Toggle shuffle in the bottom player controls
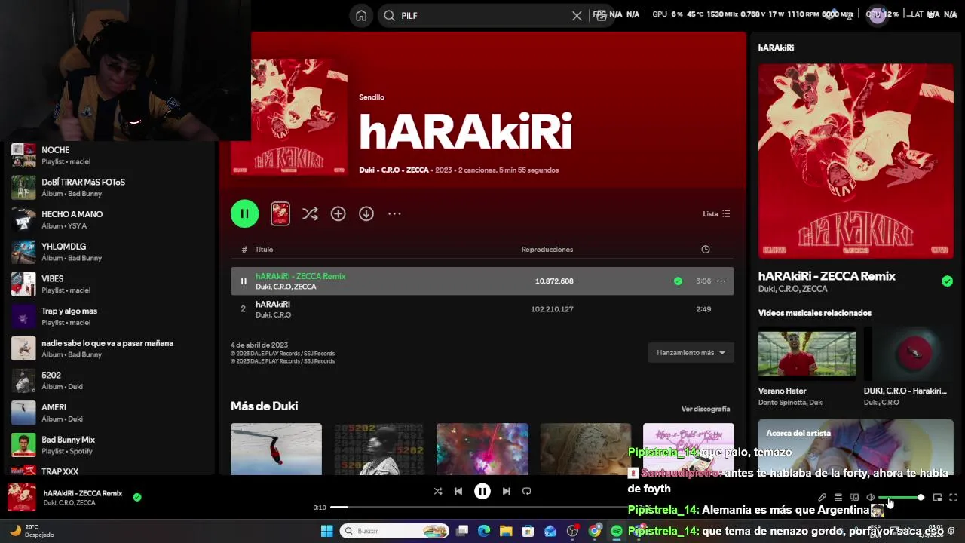This screenshot has width=965, height=543. pyautogui.click(x=438, y=491)
